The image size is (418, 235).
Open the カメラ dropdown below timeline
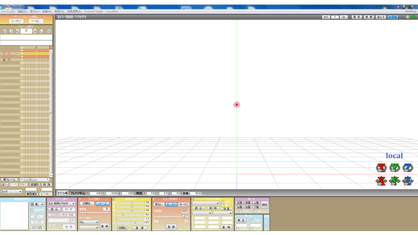click(11, 191)
